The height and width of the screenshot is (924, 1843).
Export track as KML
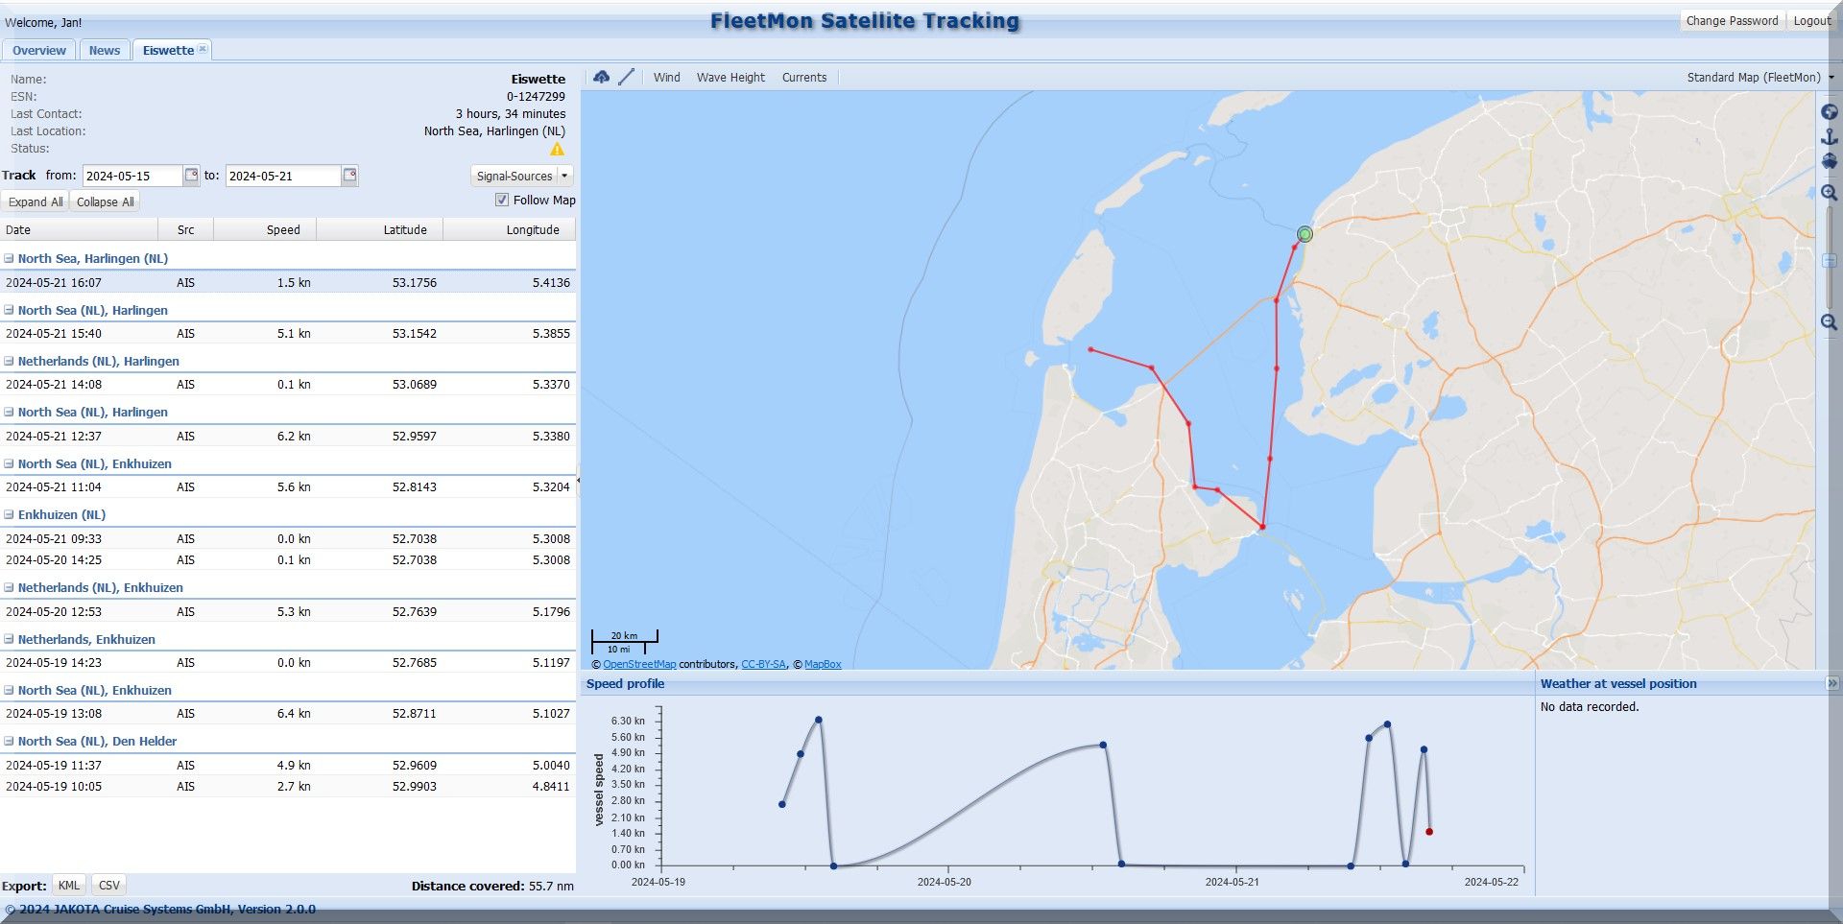pos(69,885)
